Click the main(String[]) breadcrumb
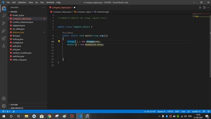 103,12
